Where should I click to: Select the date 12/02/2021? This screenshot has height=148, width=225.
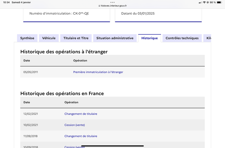click(31, 114)
